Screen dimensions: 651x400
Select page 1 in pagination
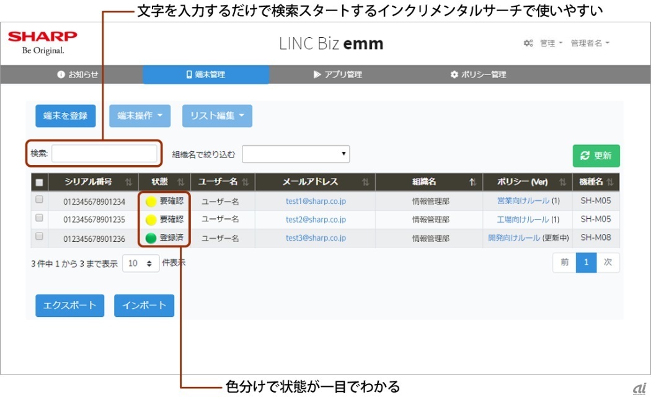587,262
